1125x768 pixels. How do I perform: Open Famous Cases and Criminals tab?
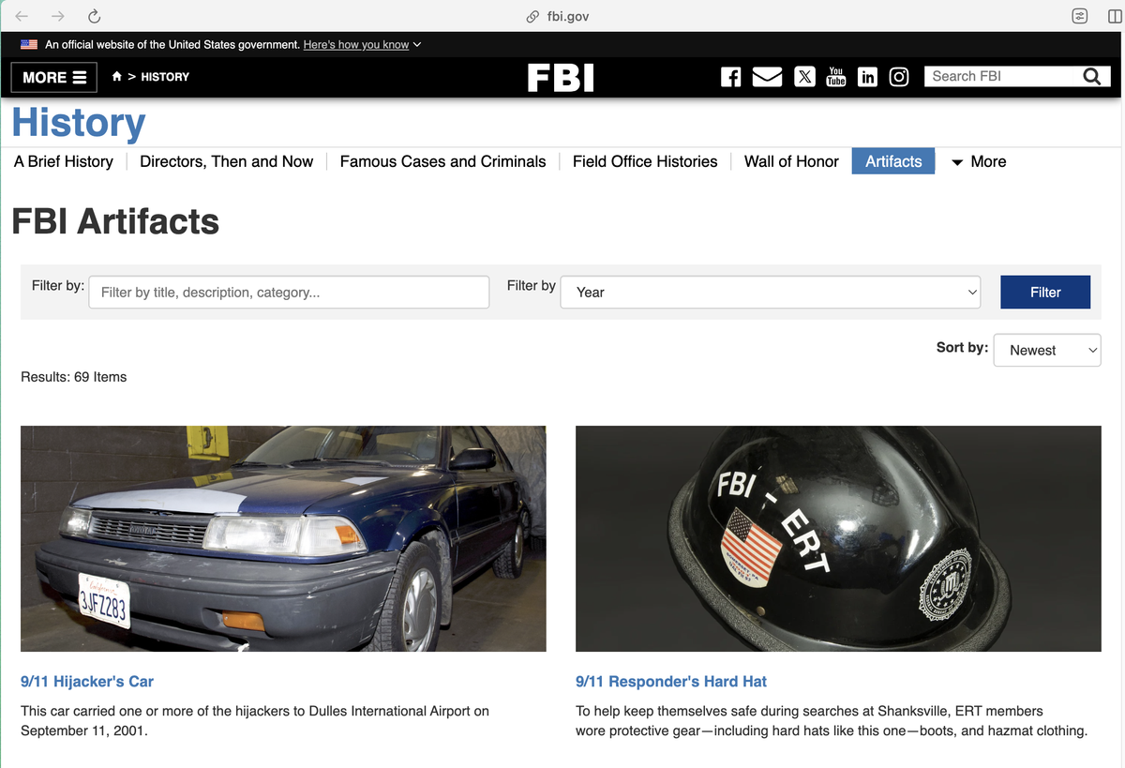coord(442,161)
